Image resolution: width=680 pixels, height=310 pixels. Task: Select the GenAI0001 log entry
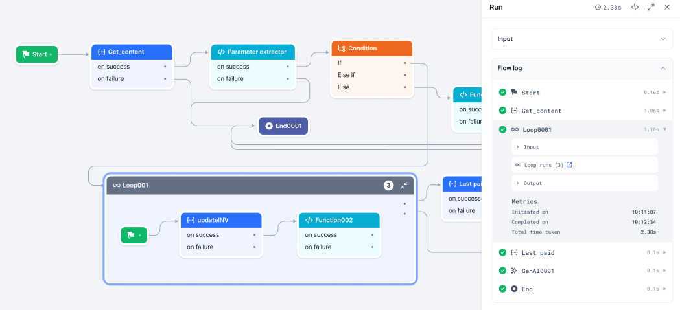(537, 271)
